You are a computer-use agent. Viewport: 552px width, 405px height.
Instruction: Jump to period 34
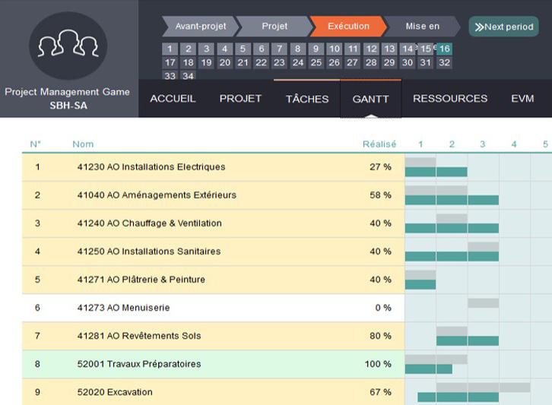point(188,76)
